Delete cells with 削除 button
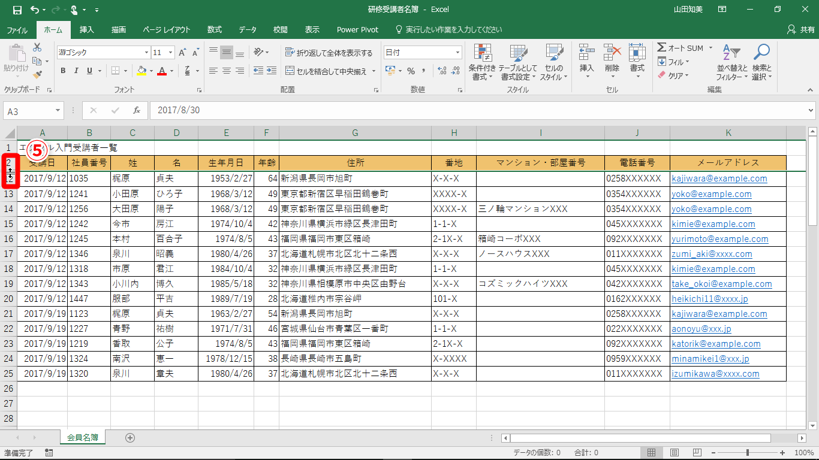 [612, 62]
